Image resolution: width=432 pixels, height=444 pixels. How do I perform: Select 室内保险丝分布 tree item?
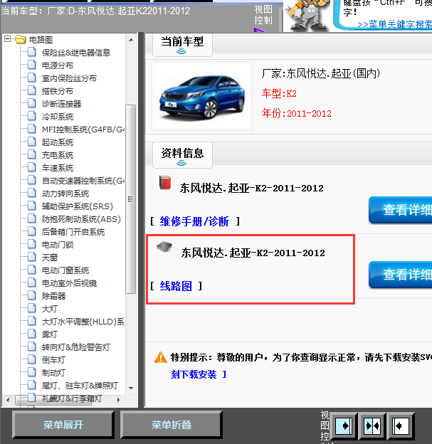tap(69, 78)
